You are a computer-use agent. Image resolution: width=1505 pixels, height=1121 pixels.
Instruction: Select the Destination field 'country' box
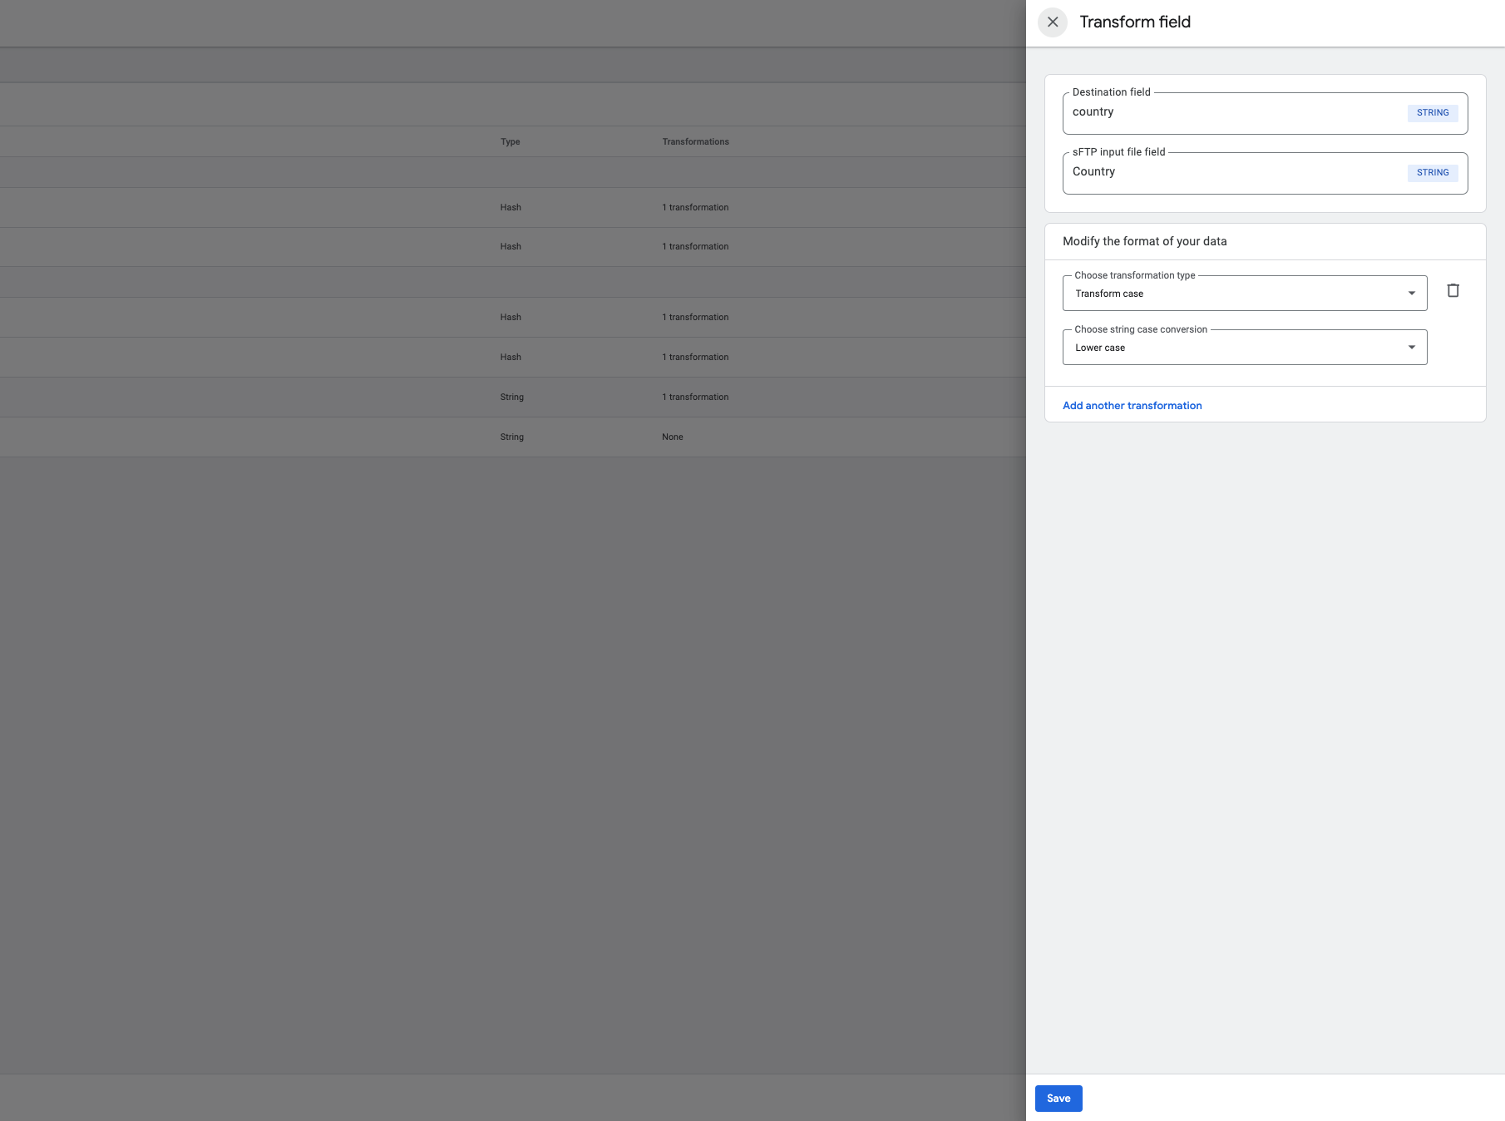[1231, 113]
